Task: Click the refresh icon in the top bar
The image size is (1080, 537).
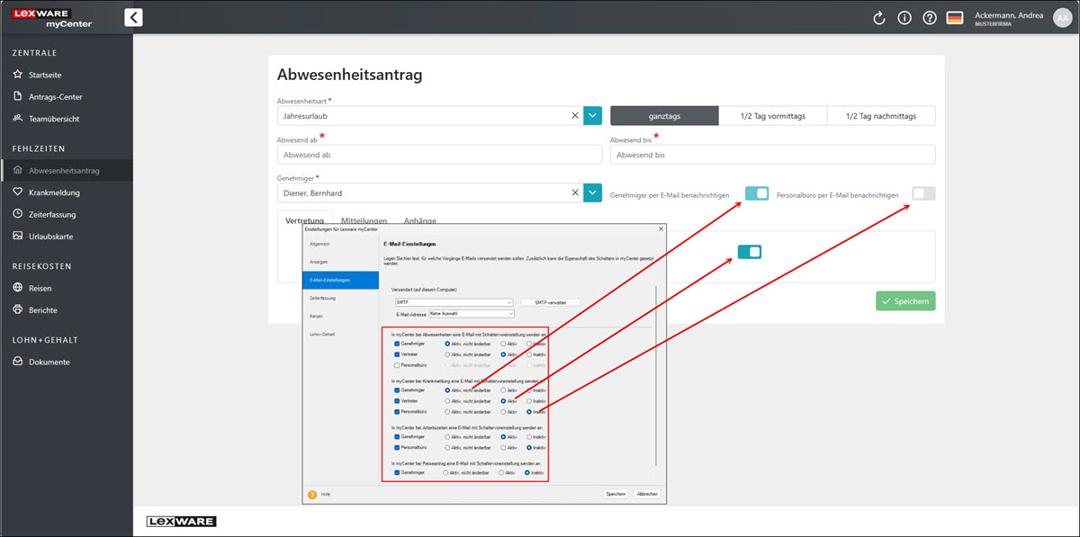Action: click(x=879, y=18)
